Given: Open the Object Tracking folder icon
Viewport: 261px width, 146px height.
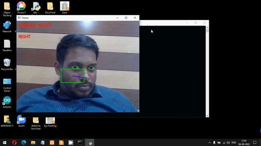Looking at the screenshot, I should tap(7, 9).
